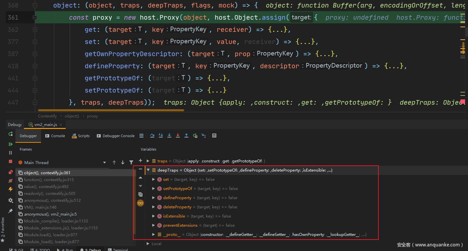
Task: Select the VM(), main.js:146 stack frame
Action: point(40,207)
